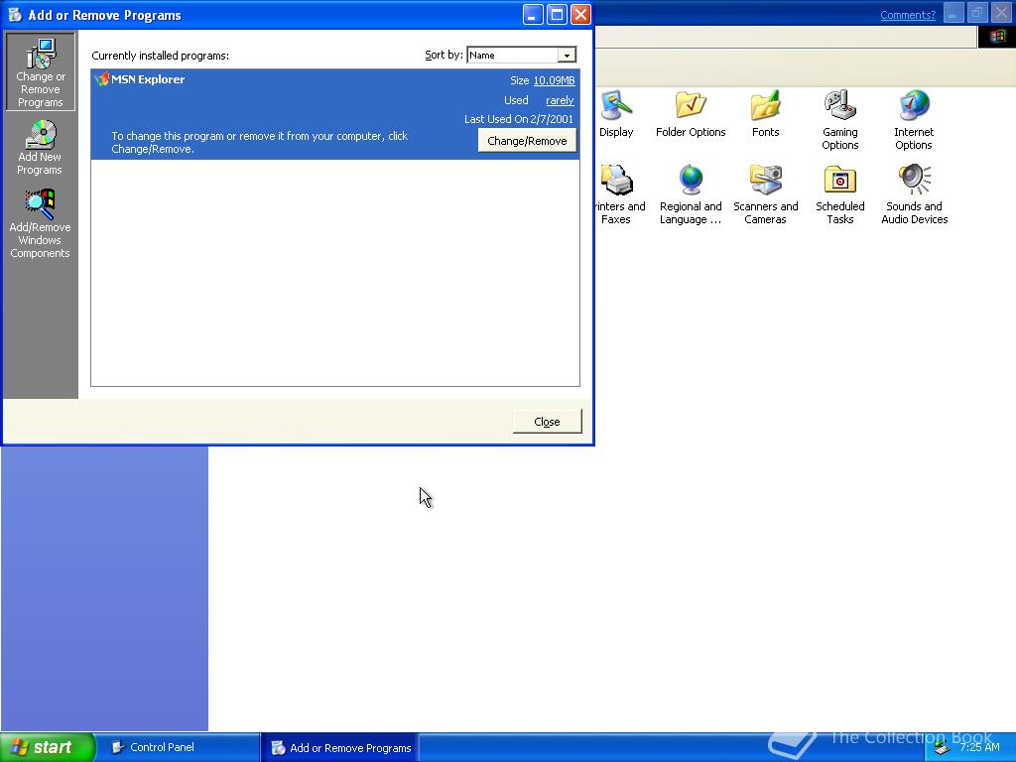Screen dimensions: 1016x762
Task: Open Add/Remove Windows Components
Action: pyautogui.click(x=40, y=223)
